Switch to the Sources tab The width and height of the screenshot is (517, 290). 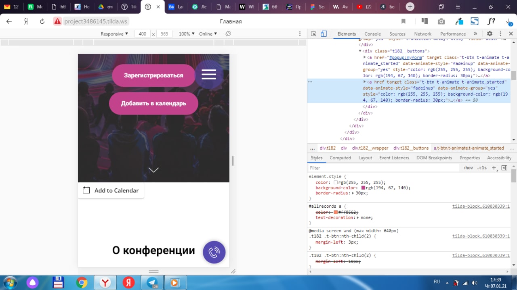(397, 34)
